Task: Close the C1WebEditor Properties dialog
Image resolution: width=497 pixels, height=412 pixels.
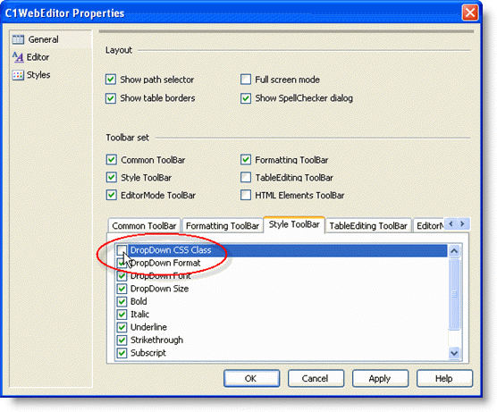Action: tap(470, 13)
